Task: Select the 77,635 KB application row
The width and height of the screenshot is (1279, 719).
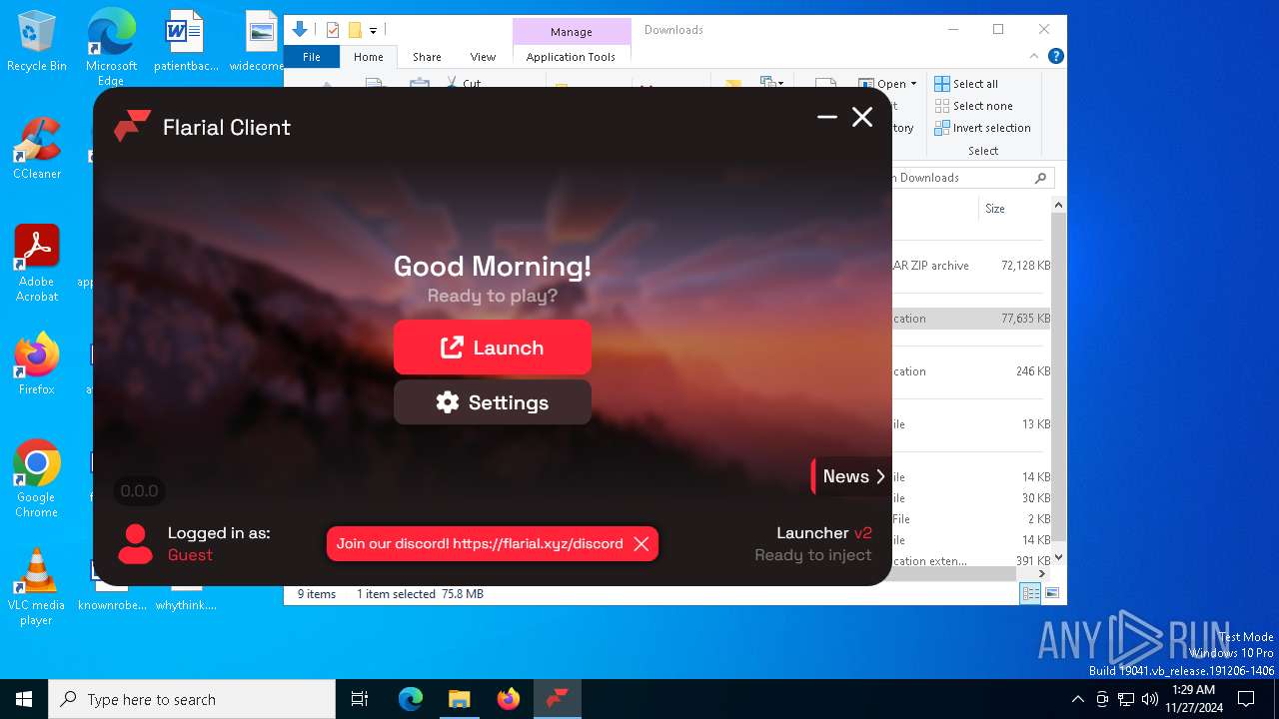Action: point(969,319)
